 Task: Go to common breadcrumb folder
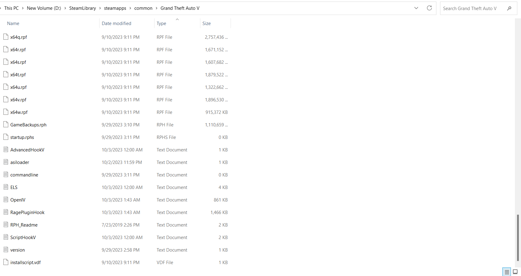[x=143, y=8]
